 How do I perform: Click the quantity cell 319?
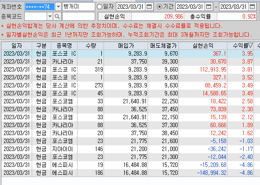(x=90, y=70)
